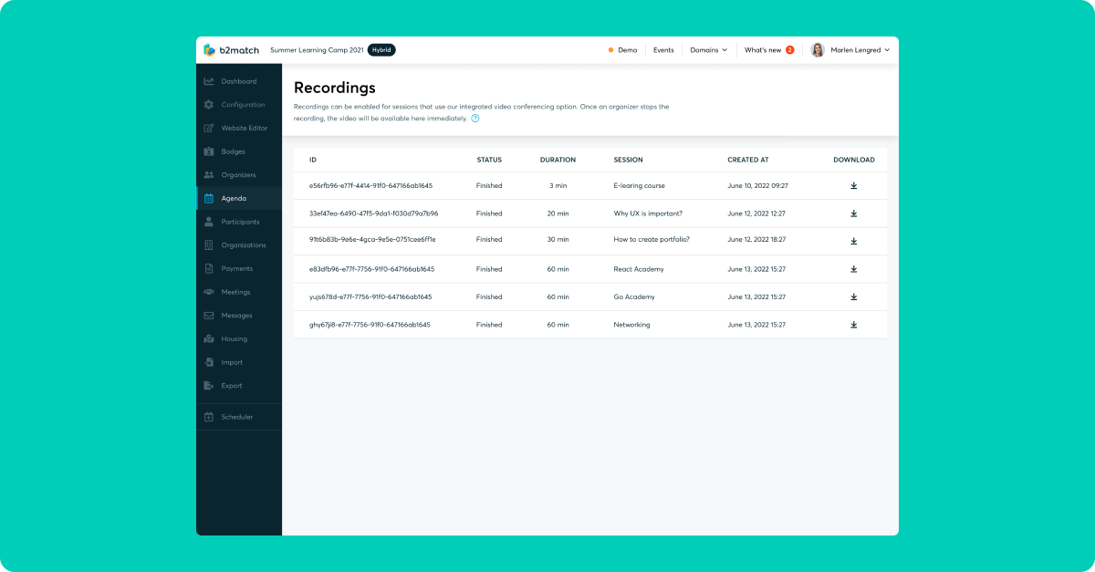Open the Dashboard section icon
This screenshot has height=572, width=1095.
click(x=208, y=80)
